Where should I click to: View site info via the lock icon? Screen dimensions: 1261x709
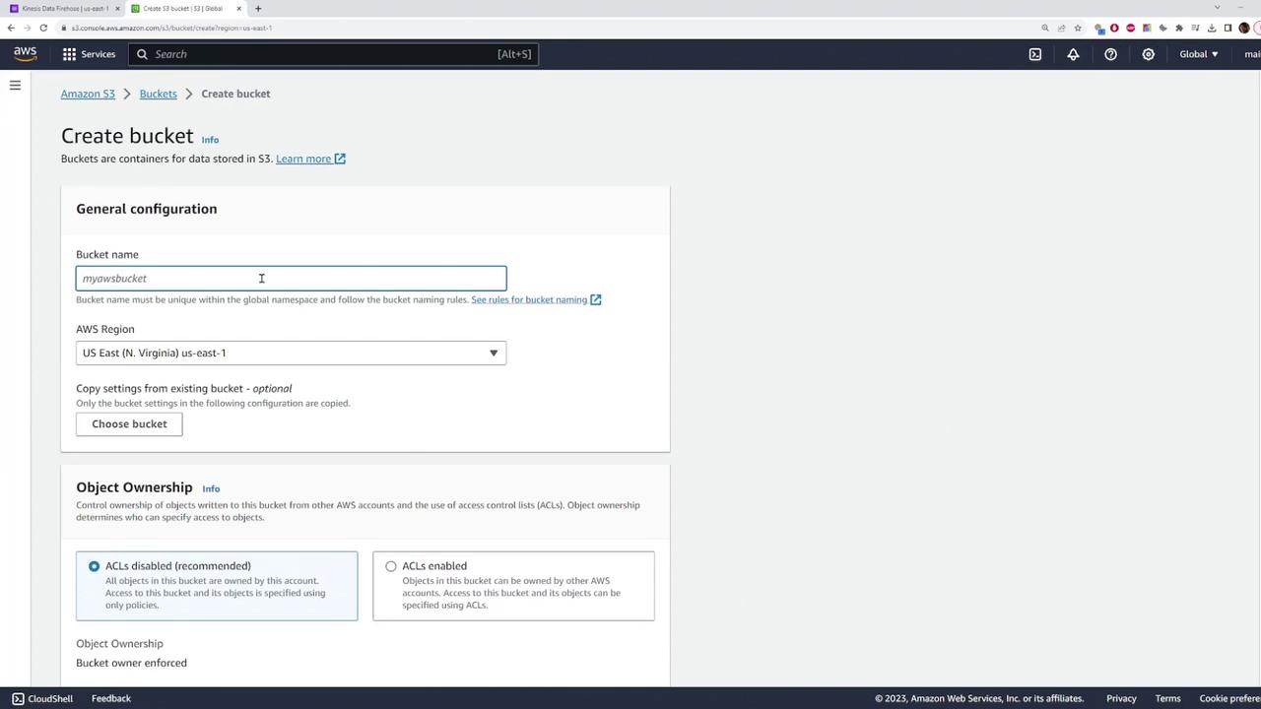[x=62, y=28]
